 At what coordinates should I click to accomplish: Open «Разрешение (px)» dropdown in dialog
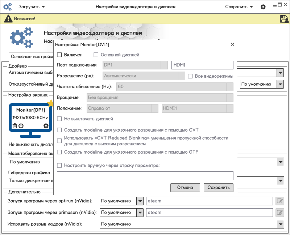click(x=182, y=76)
